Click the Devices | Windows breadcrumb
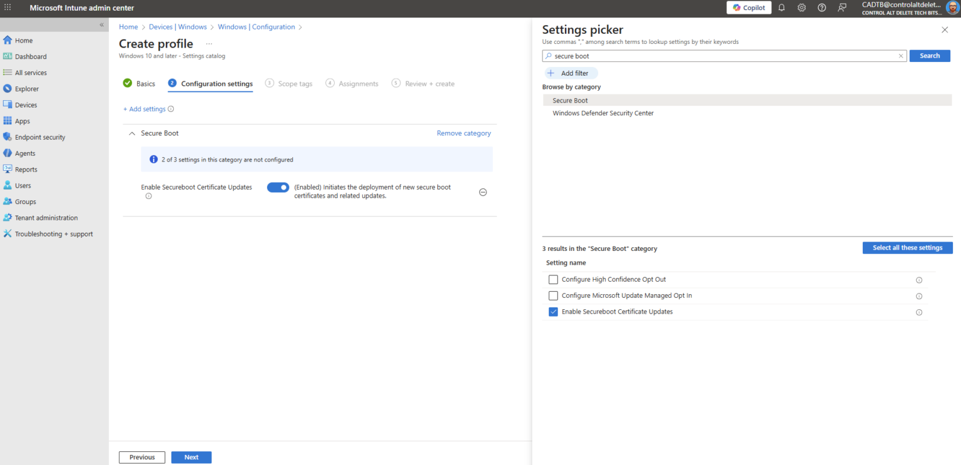This screenshot has width=961, height=465. [178, 27]
